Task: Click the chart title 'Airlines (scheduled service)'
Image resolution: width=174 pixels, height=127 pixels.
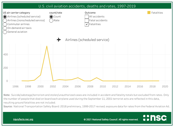Action: [x=87, y=40]
